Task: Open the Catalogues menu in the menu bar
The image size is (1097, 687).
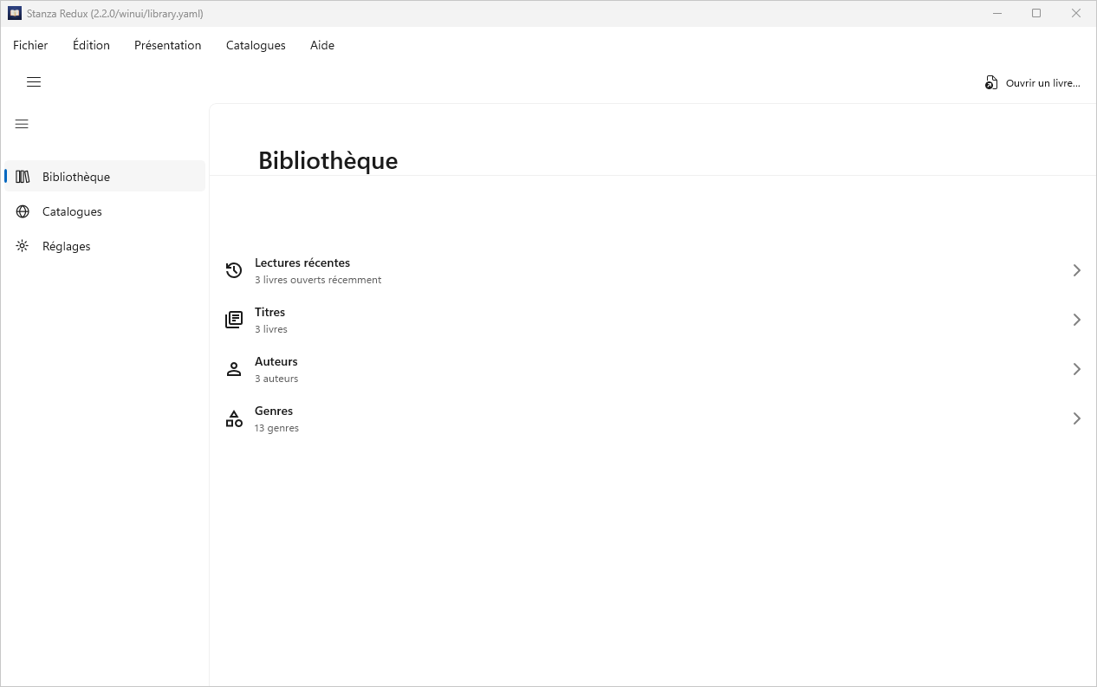Action: pos(256,45)
